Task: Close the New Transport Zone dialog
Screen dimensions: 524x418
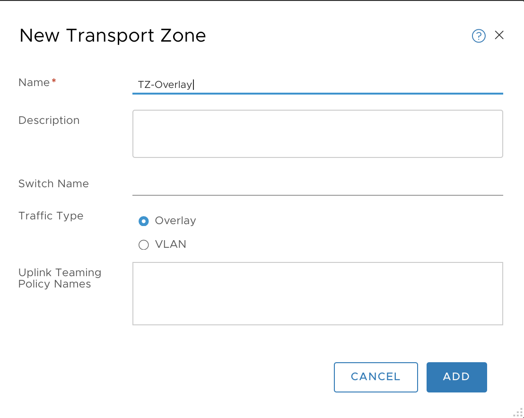Action: tap(499, 35)
